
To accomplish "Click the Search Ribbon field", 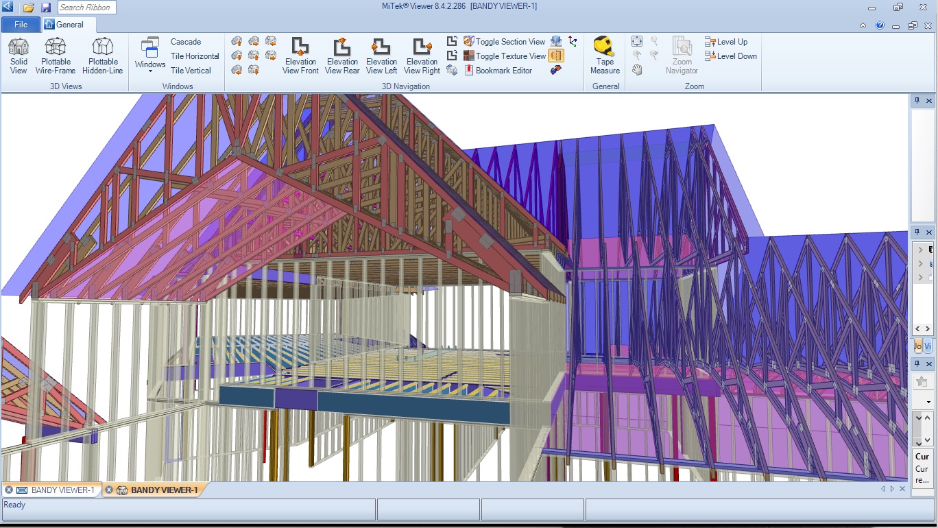I will 86,8.
